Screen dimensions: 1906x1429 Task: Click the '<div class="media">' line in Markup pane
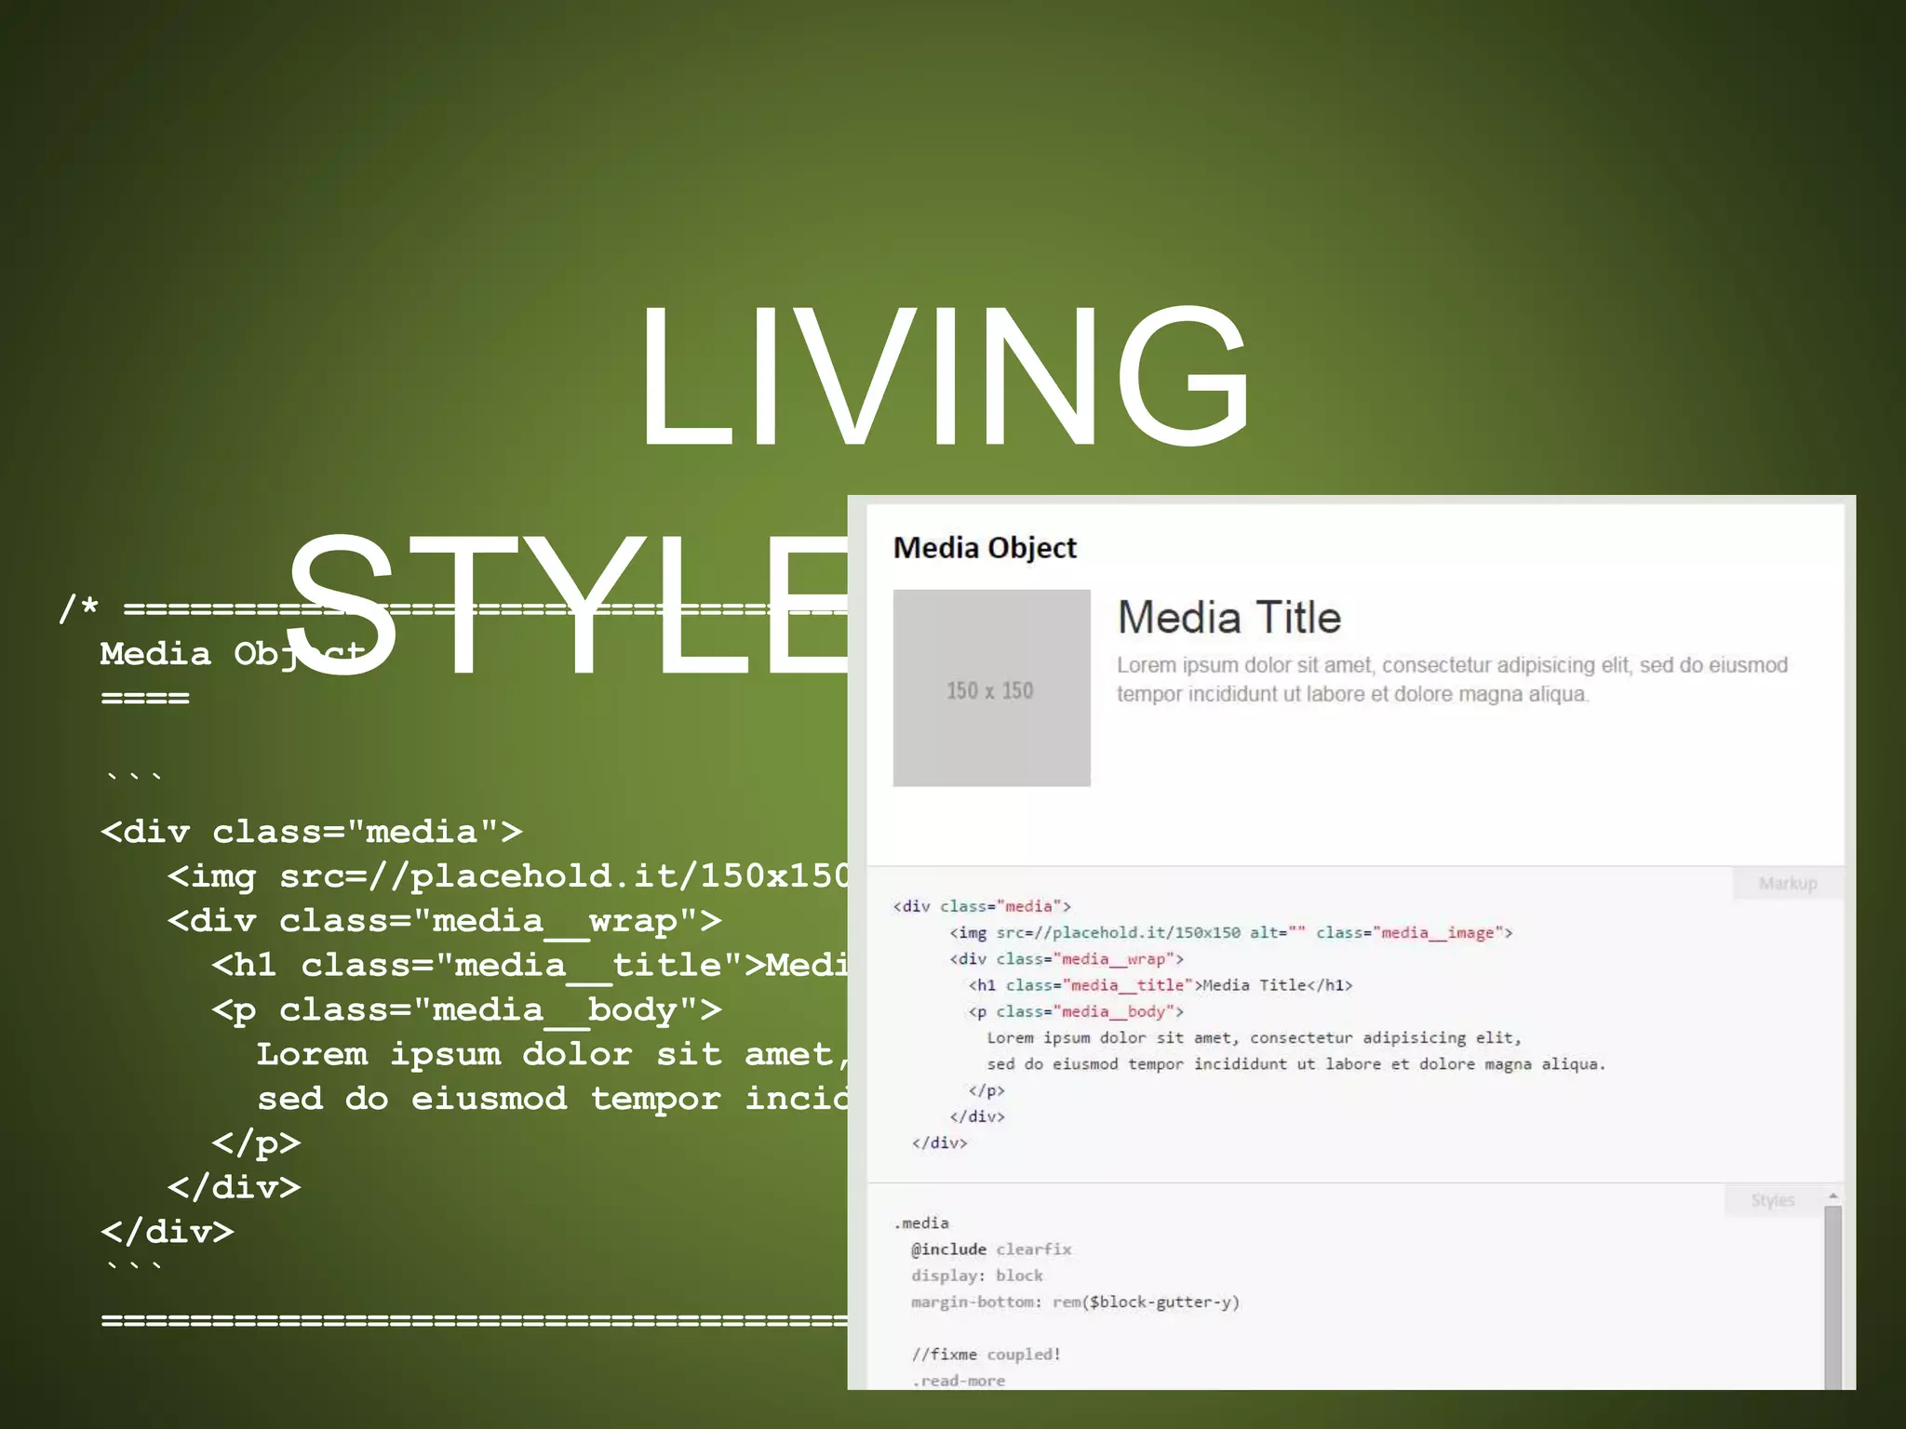click(982, 906)
